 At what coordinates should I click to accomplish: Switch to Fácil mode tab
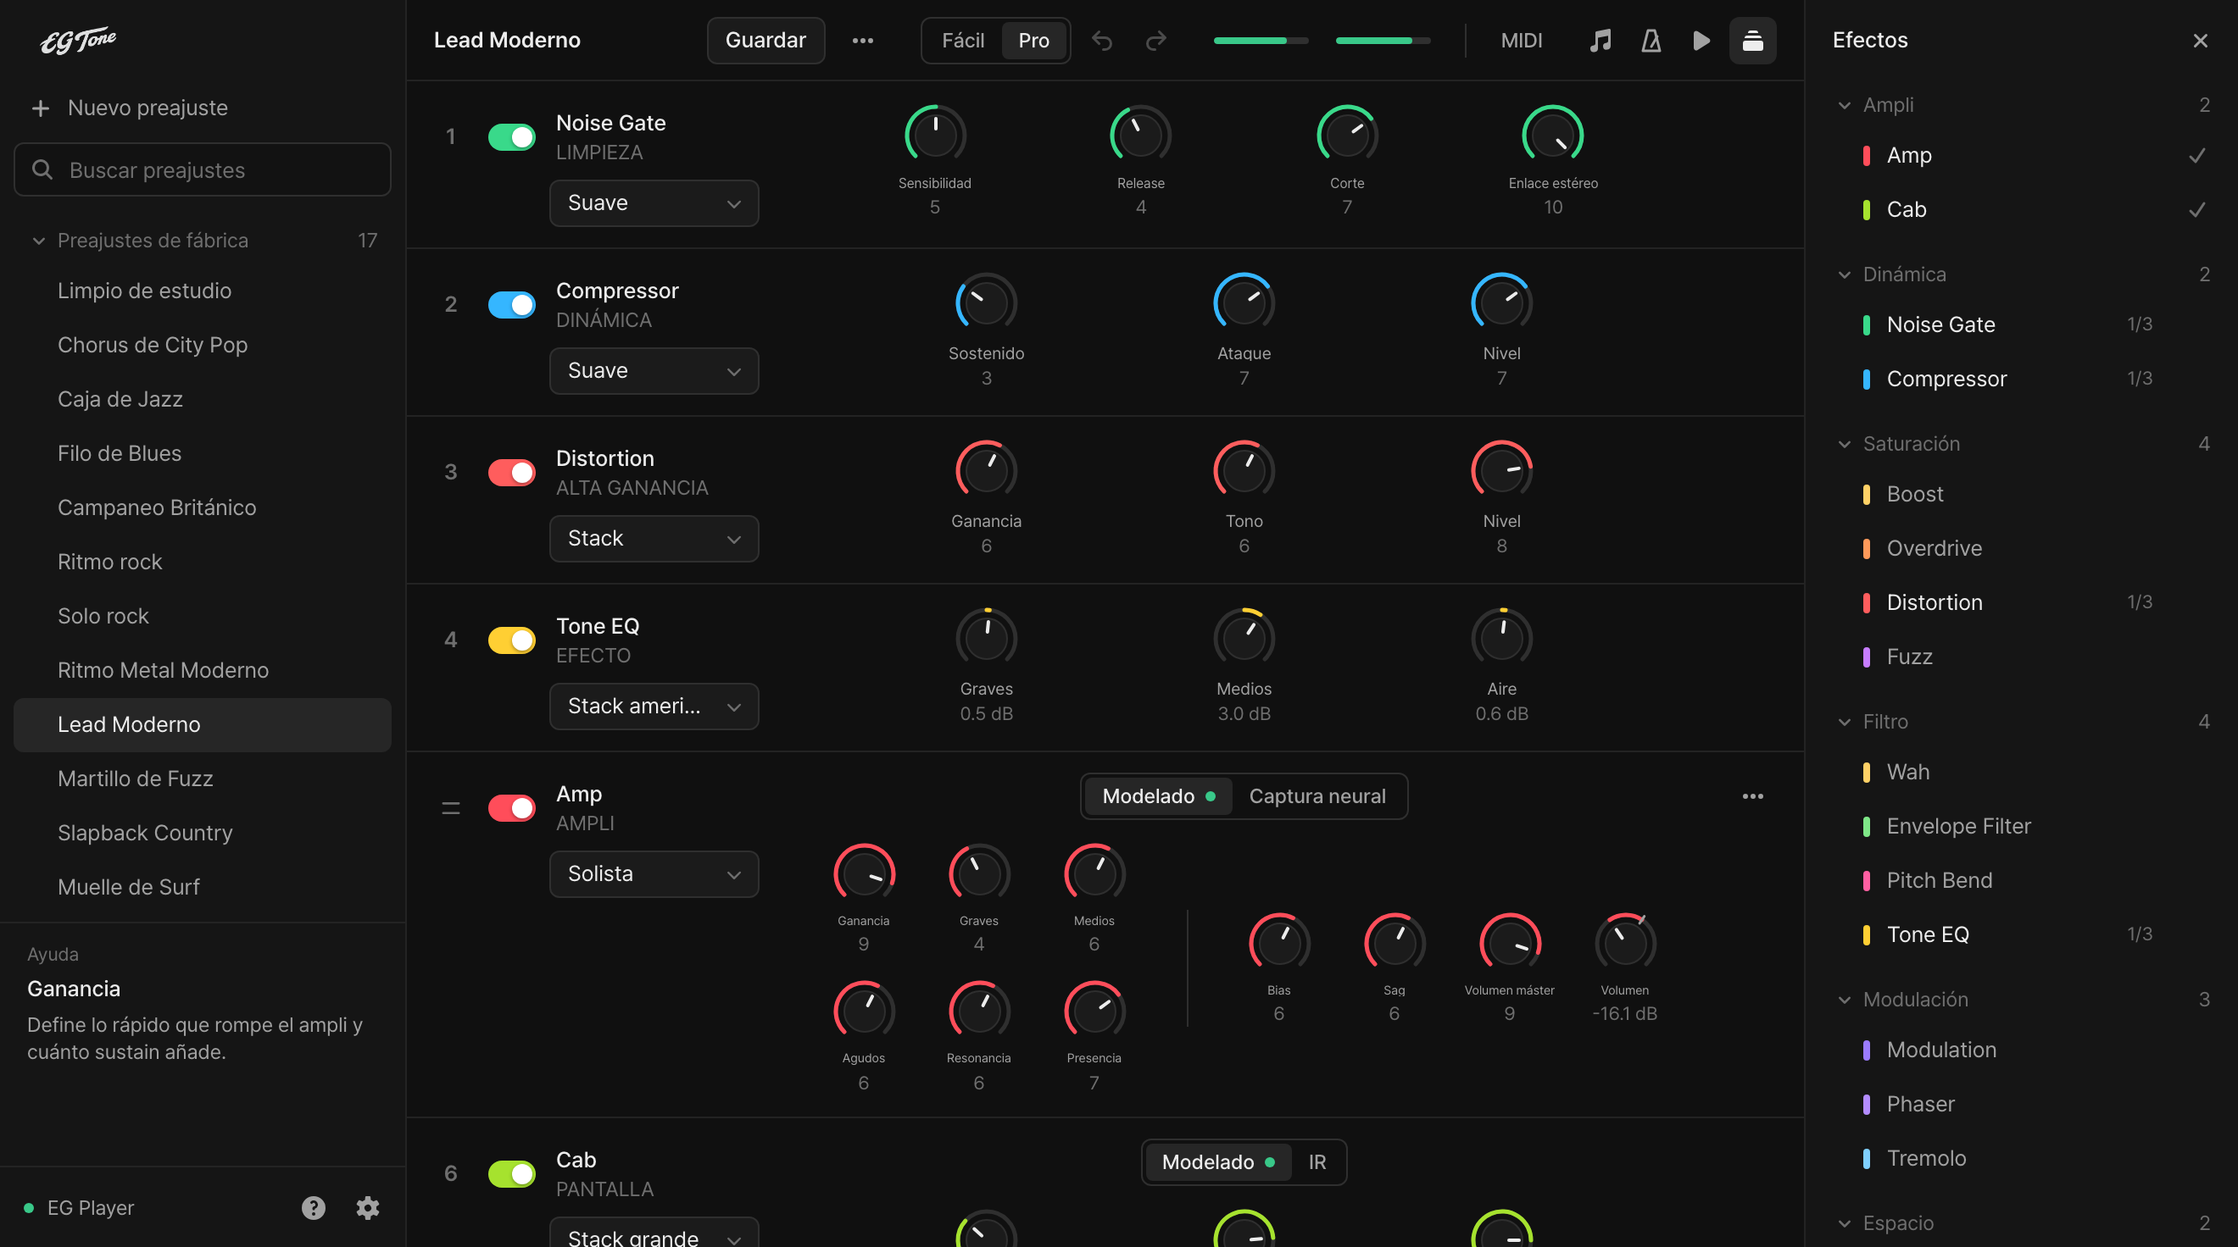coord(963,41)
